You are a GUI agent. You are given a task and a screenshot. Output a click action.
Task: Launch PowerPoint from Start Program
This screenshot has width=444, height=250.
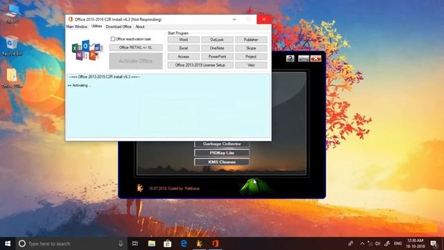[x=217, y=57]
